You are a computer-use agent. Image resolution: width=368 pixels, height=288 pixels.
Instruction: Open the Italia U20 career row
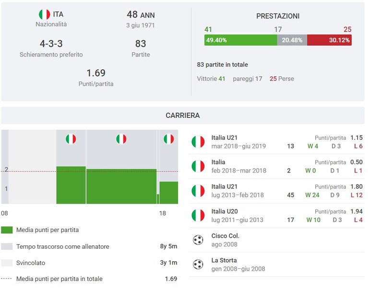pyautogui.click(x=277, y=216)
